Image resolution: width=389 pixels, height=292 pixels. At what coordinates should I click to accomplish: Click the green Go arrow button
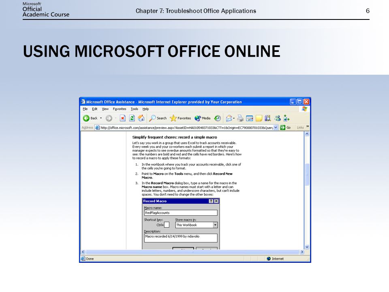coord(282,127)
